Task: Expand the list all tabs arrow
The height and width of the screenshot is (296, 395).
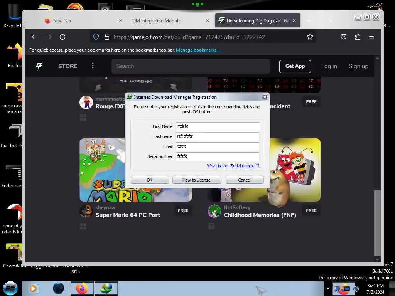Action: [x=330, y=21]
